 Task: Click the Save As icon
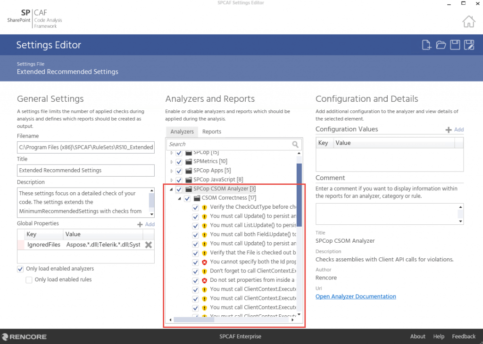[469, 45]
